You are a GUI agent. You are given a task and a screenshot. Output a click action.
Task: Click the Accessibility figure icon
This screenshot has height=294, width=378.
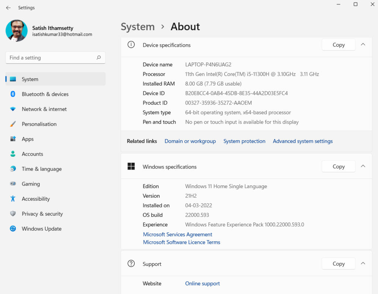(x=13, y=198)
